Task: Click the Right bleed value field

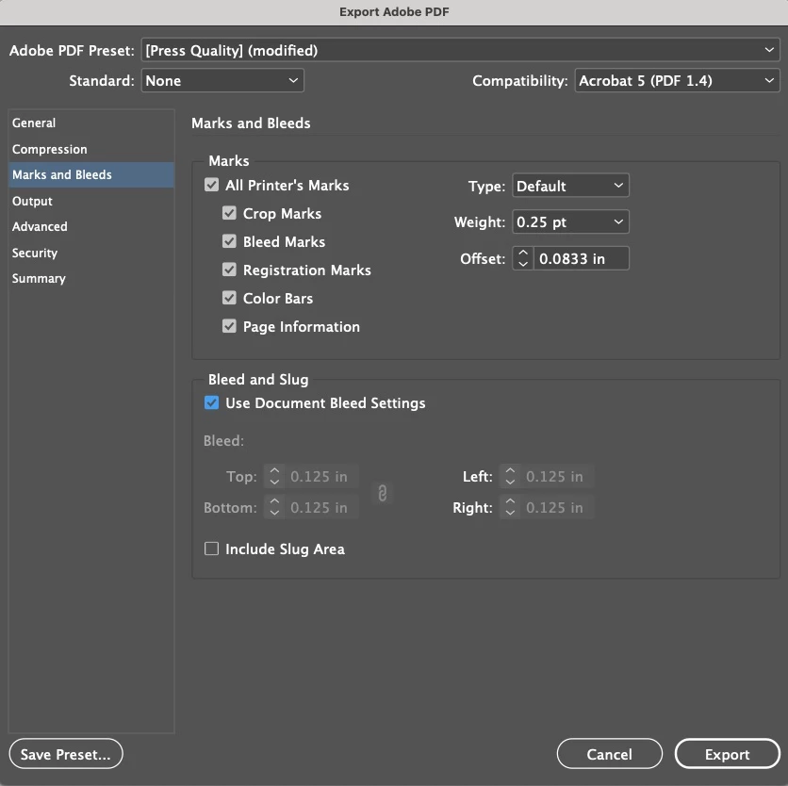Action: (x=557, y=507)
